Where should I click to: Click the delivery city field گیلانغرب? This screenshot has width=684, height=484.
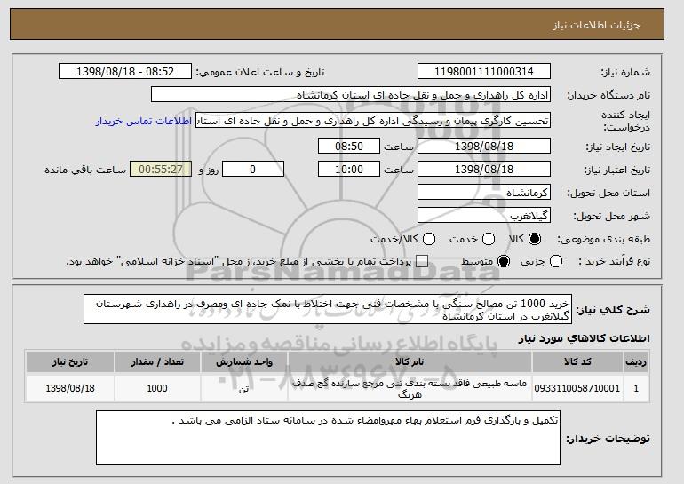click(x=484, y=216)
